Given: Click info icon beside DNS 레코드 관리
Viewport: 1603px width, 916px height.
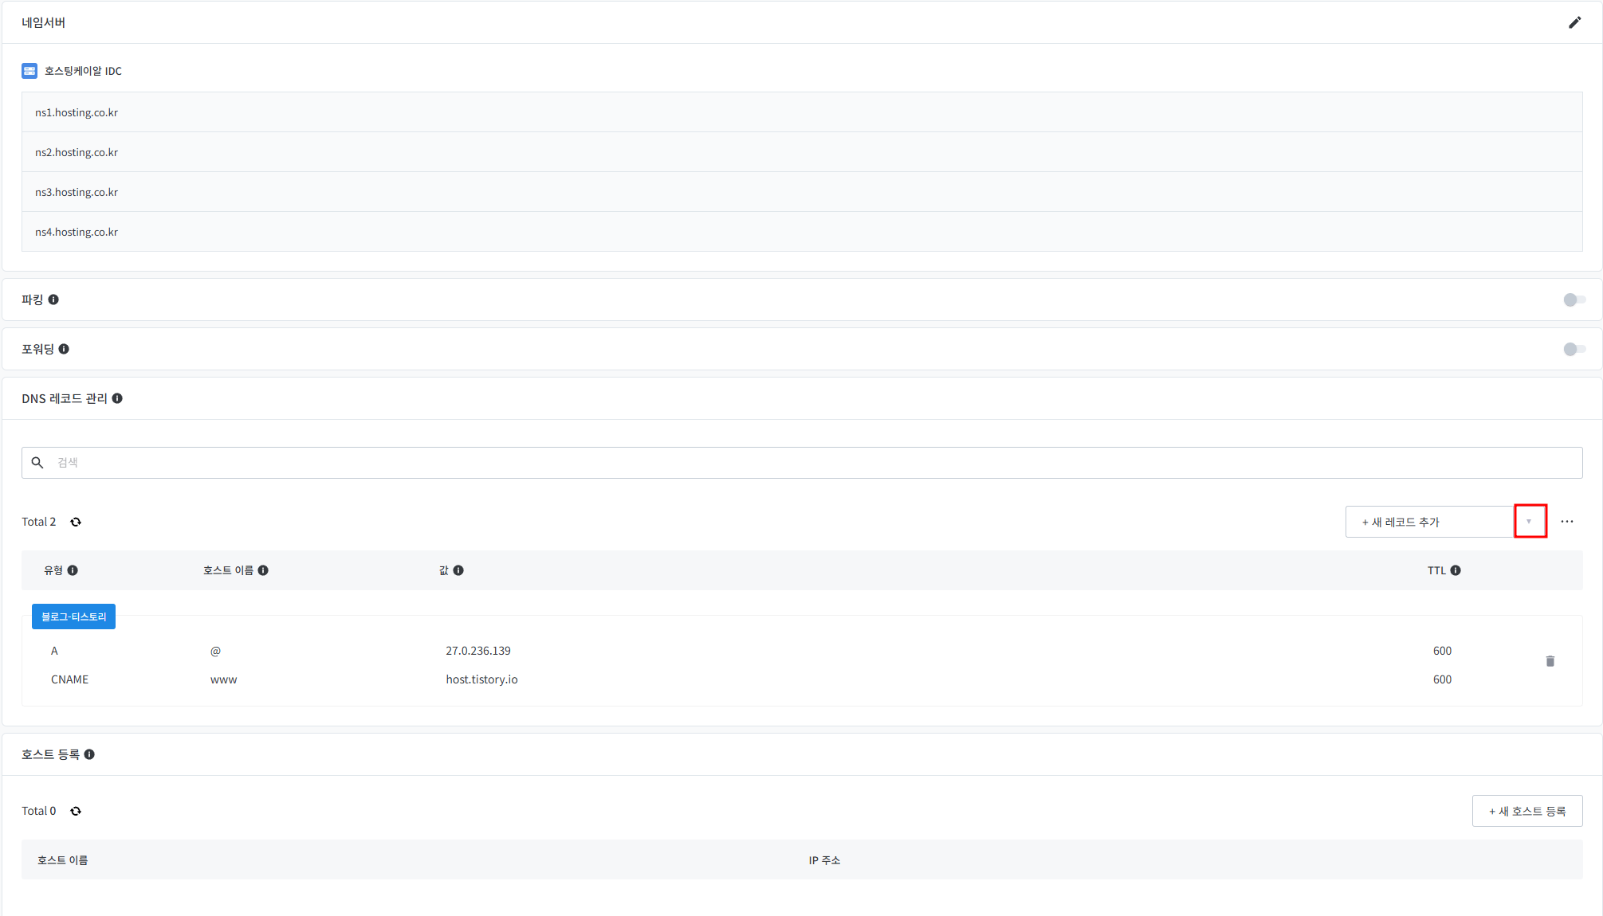Looking at the screenshot, I should tap(117, 398).
